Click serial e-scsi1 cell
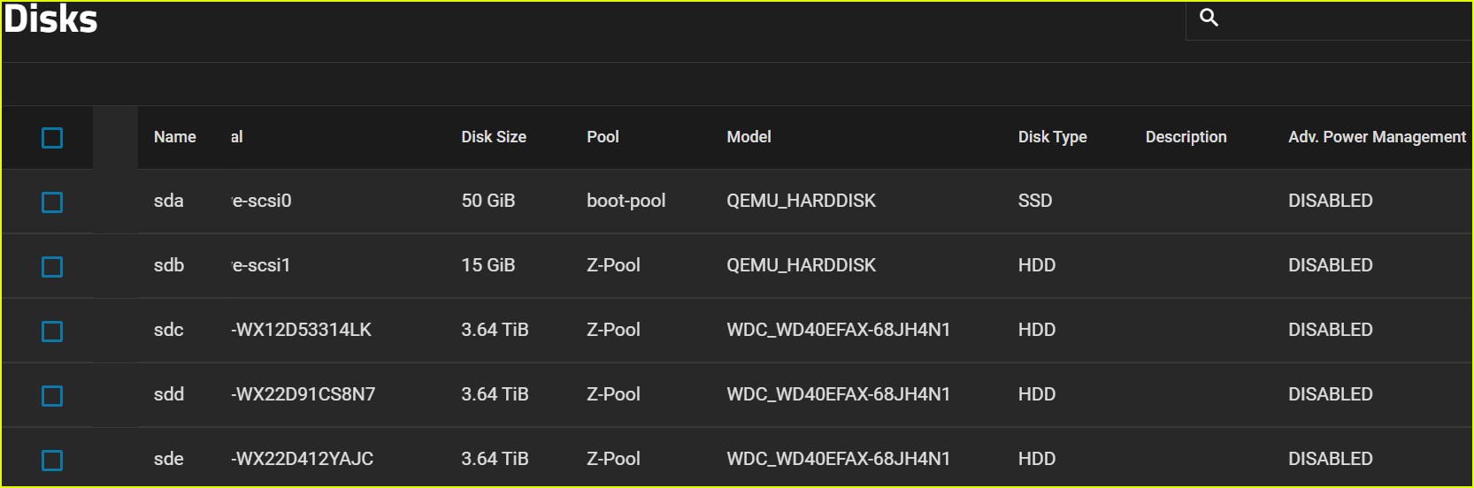The width and height of the screenshot is (1474, 488). (261, 265)
